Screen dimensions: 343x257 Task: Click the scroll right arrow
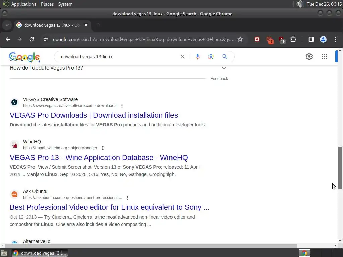[335, 246]
